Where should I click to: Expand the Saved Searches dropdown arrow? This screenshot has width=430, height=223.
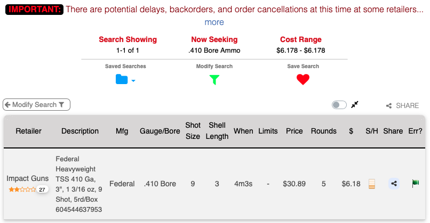pyautogui.click(x=133, y=81)
